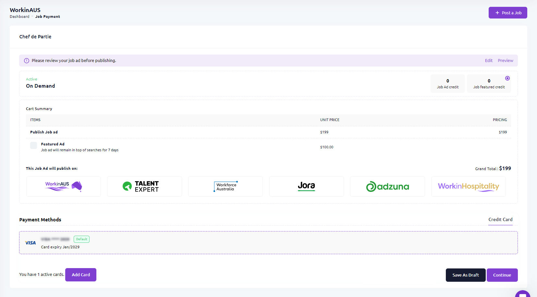Click the Active status label

point(31,79)
